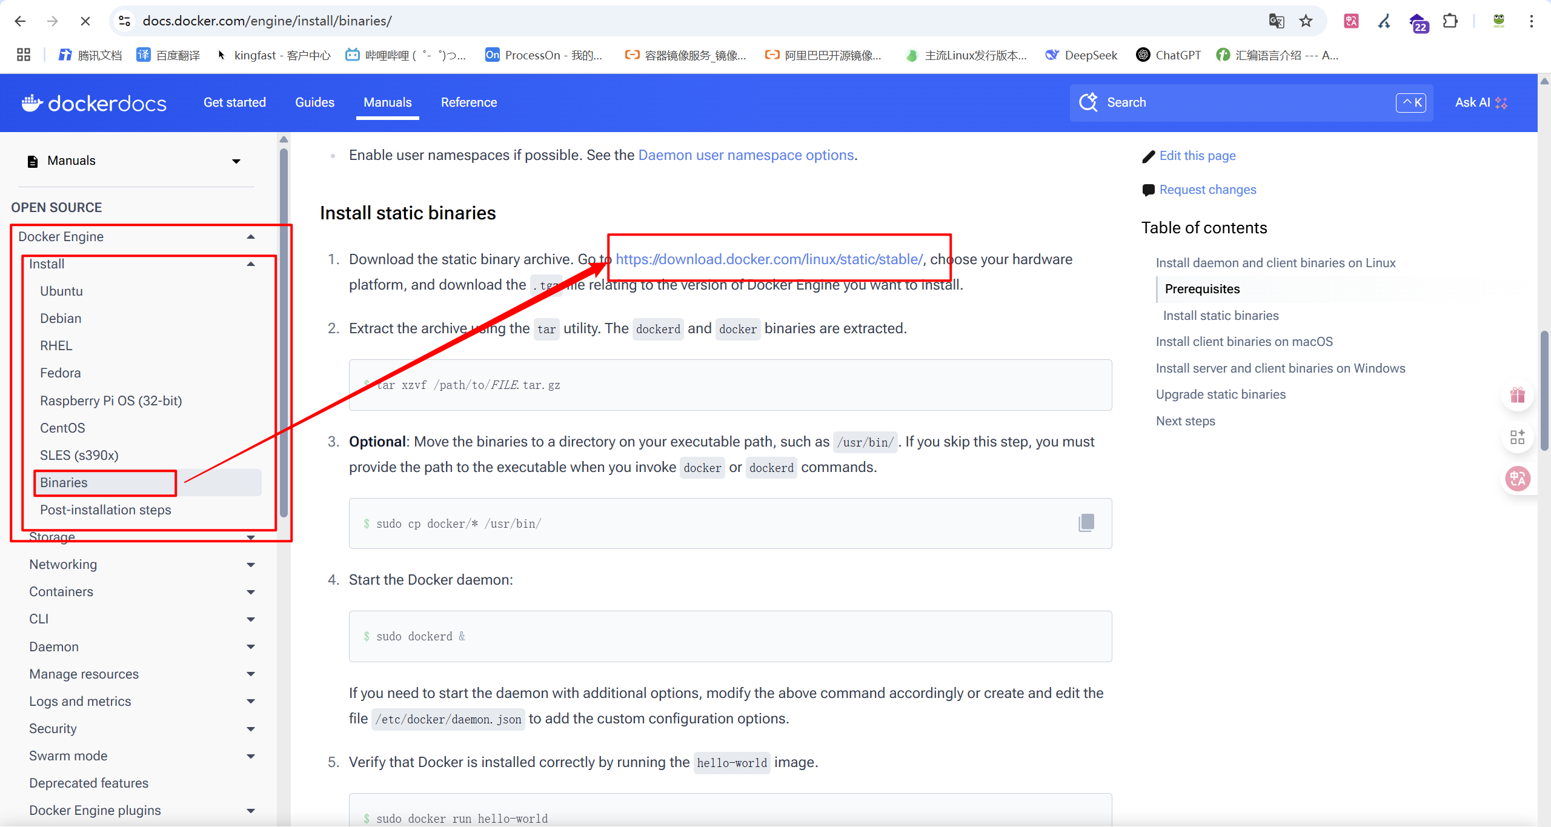
Task: Open Post-installation steps page
Action: click(x=105, y=510)
